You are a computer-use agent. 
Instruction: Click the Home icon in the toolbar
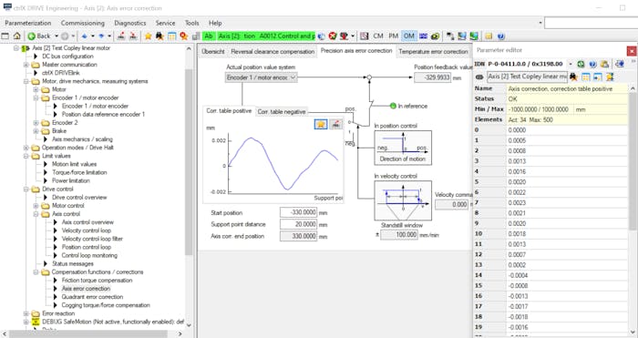(16, 36)
